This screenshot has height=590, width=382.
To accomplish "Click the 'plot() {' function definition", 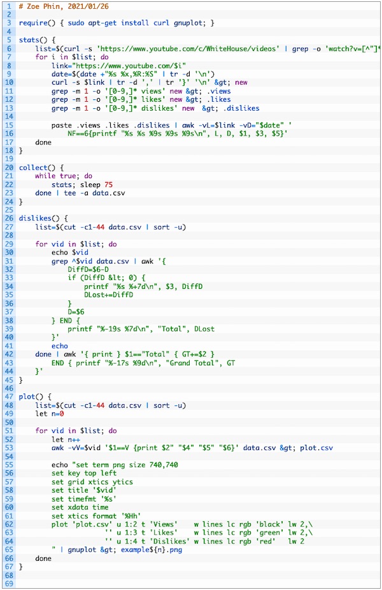I will (x=35, y=397).
